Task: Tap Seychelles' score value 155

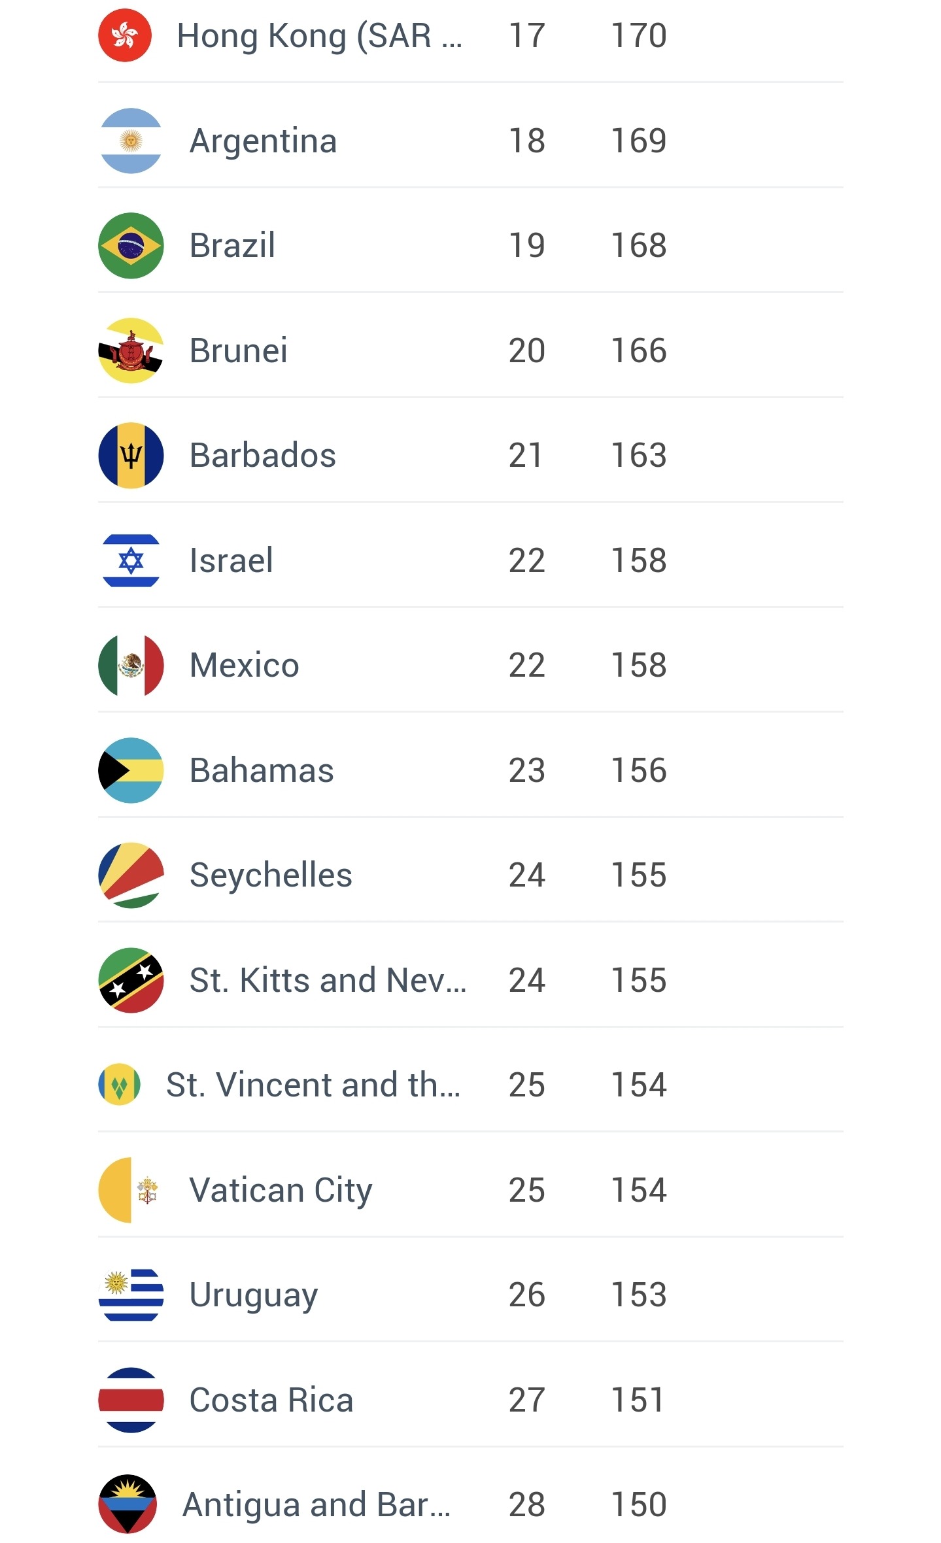Action: [639, 875]
